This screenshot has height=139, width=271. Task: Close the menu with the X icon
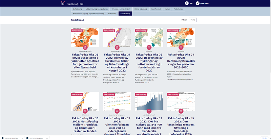(197, 3)
